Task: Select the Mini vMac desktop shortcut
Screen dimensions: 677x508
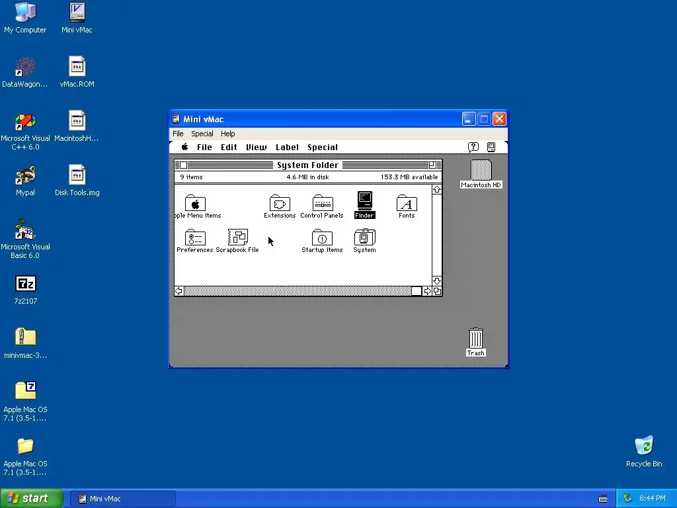Action: [x=77, y=18]
